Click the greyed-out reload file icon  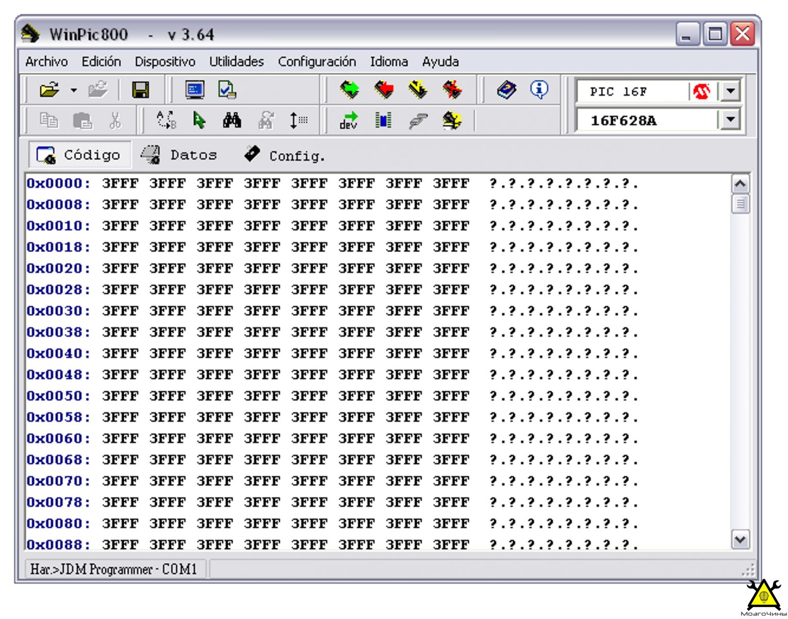98,90
